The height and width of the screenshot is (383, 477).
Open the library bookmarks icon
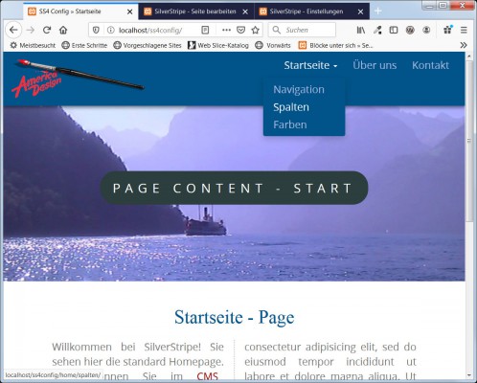click(x=361, y=30)
